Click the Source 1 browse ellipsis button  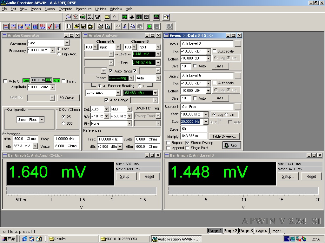tap(238, 107)
